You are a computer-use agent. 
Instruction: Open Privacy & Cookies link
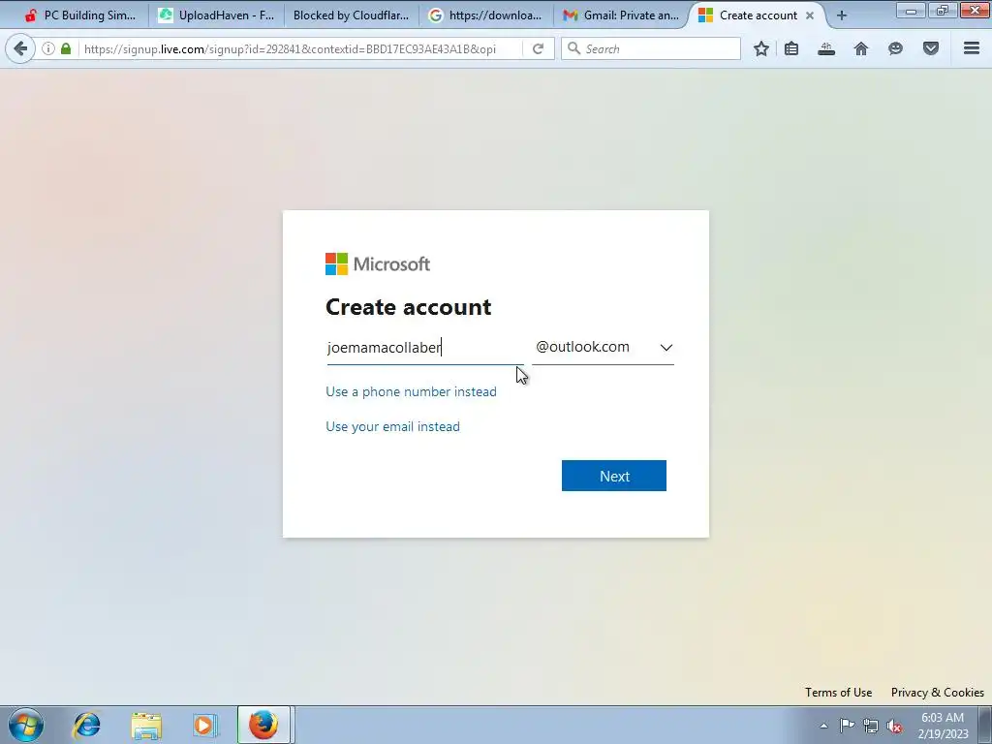[x=937, y=692]
